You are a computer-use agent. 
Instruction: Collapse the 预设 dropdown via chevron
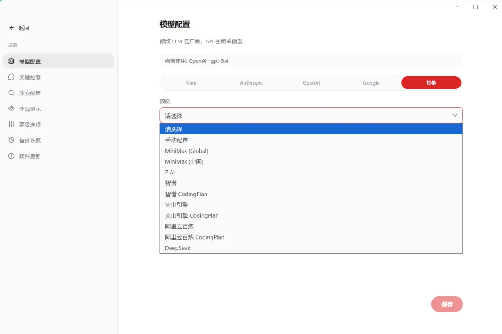point(455,115)
